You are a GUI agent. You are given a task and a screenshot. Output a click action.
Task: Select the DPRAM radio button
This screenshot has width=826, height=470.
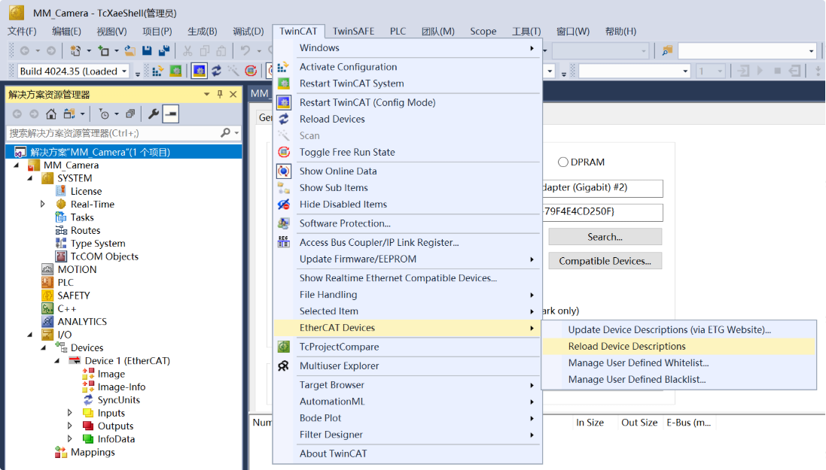(562, 162)
